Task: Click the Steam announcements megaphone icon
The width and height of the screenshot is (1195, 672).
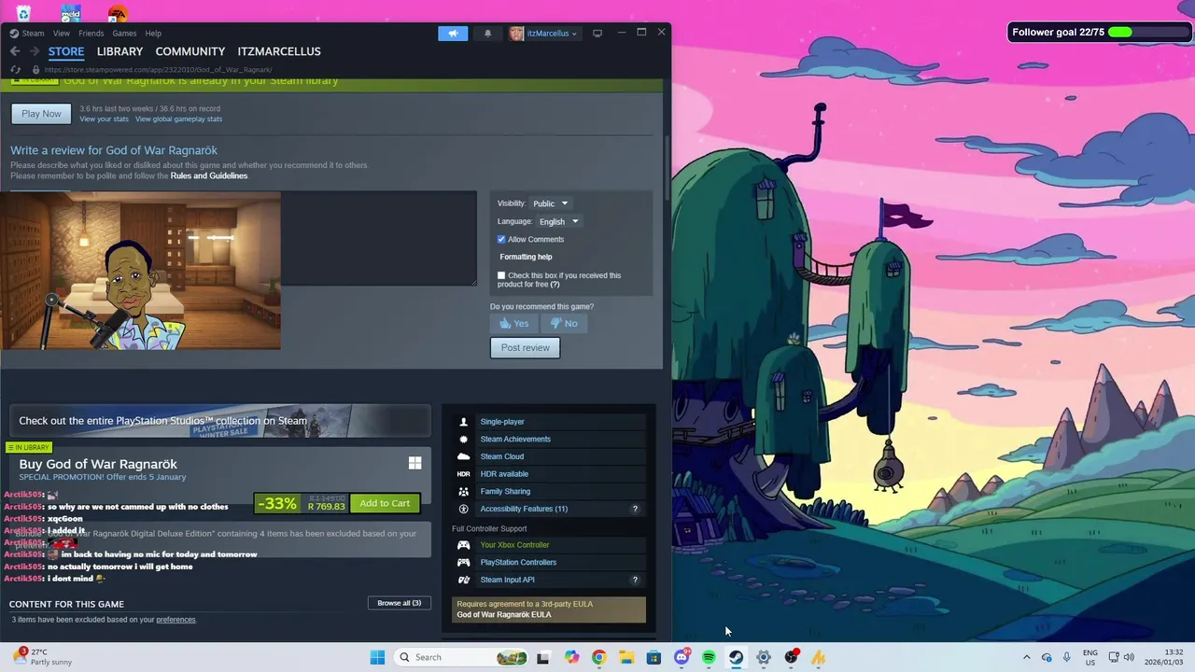Action: point(453,33)
